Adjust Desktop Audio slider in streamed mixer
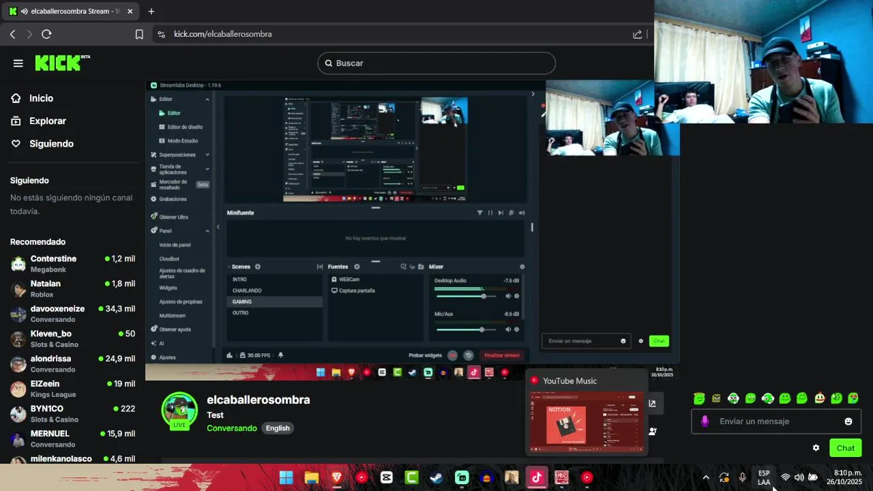Image resolution: width=873 pixels, height=491 pixels. pyautogui.click(x=468, y=296)
